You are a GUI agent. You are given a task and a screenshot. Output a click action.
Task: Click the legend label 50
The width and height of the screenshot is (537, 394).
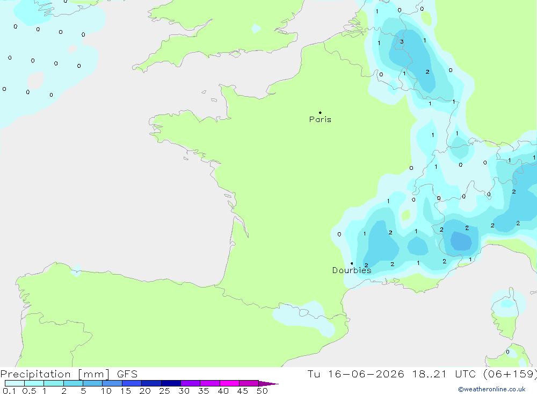point(262,391)
